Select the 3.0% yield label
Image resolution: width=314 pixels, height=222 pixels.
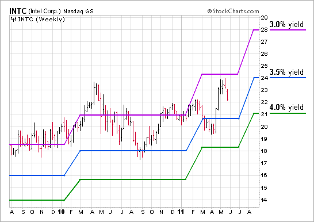coord(286,24)
